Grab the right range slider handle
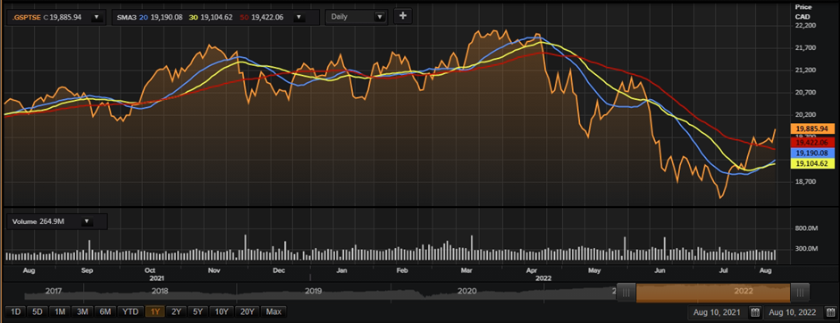This screenshot has height=323, width=840. (800, 293)
